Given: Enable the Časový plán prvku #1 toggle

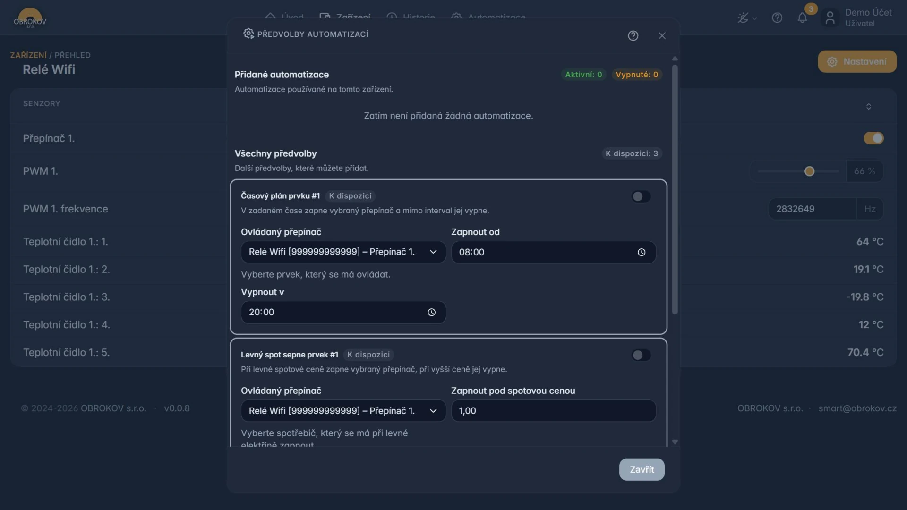Looking at the screenshot, I should [x=641, y=196].
